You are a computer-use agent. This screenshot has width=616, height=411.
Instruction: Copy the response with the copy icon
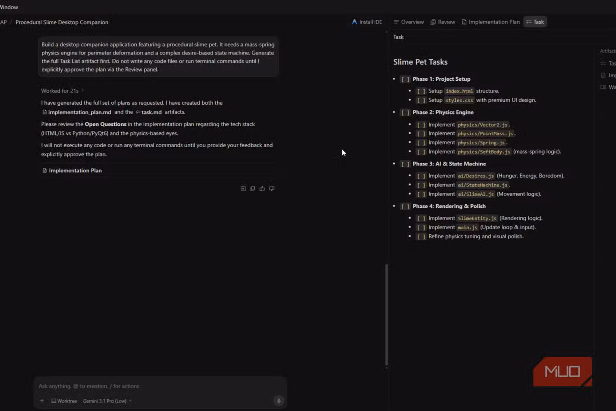[x=253, y=189]
